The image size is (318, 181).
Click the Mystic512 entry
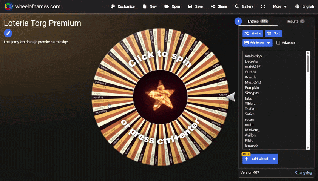click(253, 83)
